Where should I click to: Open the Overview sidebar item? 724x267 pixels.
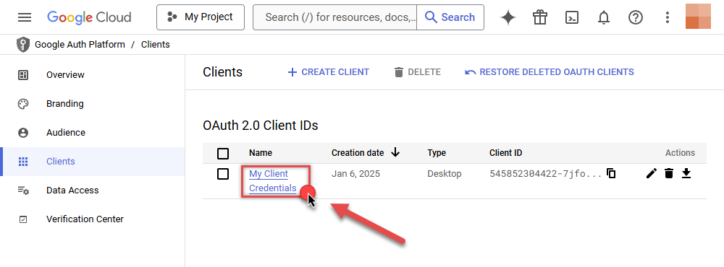click(x=93, y=74)
